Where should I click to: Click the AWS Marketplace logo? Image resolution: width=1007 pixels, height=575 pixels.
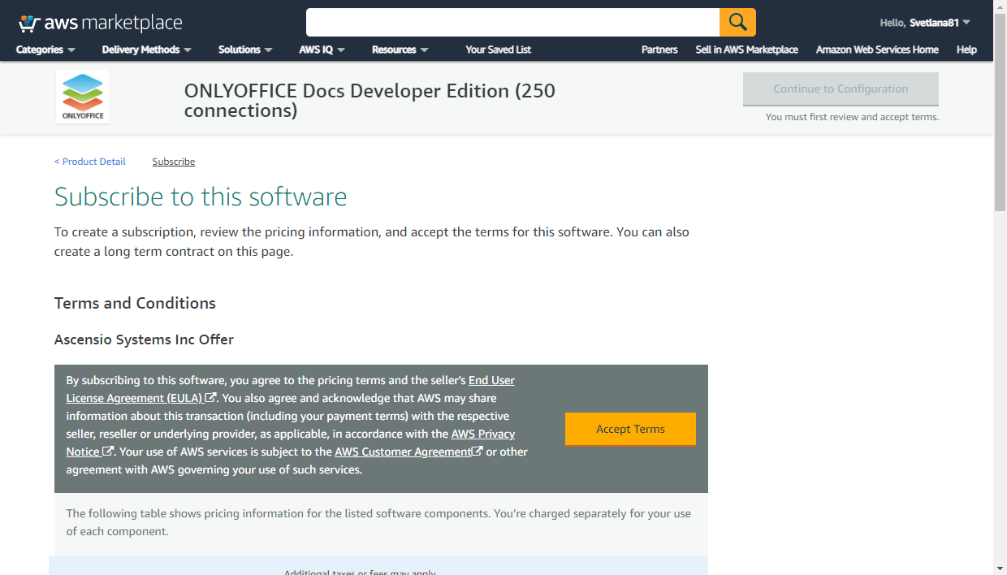point(100,23)
